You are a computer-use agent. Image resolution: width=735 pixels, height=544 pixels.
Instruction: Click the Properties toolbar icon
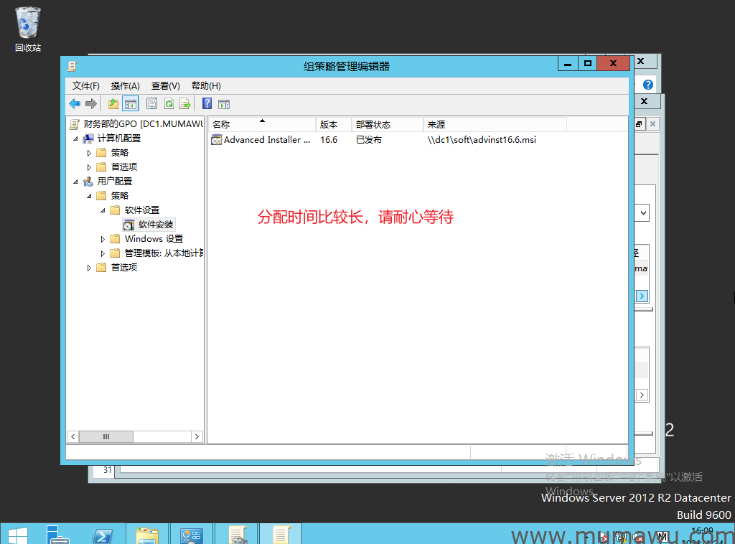click(x=151, y=103)
